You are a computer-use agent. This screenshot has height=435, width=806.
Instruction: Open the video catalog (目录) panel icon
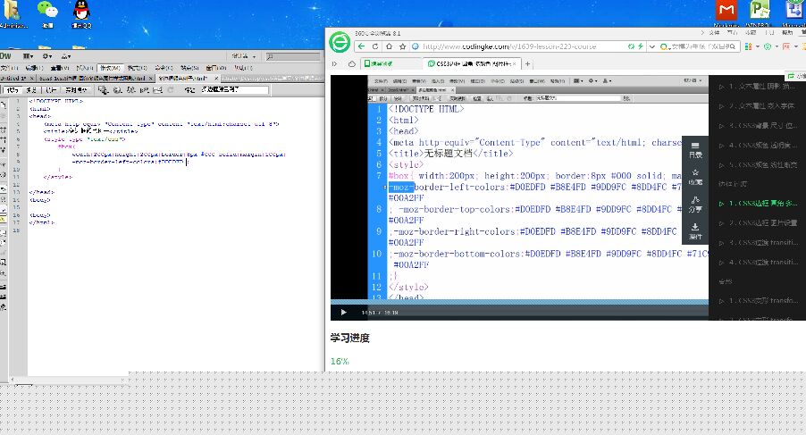pos(695,150)
